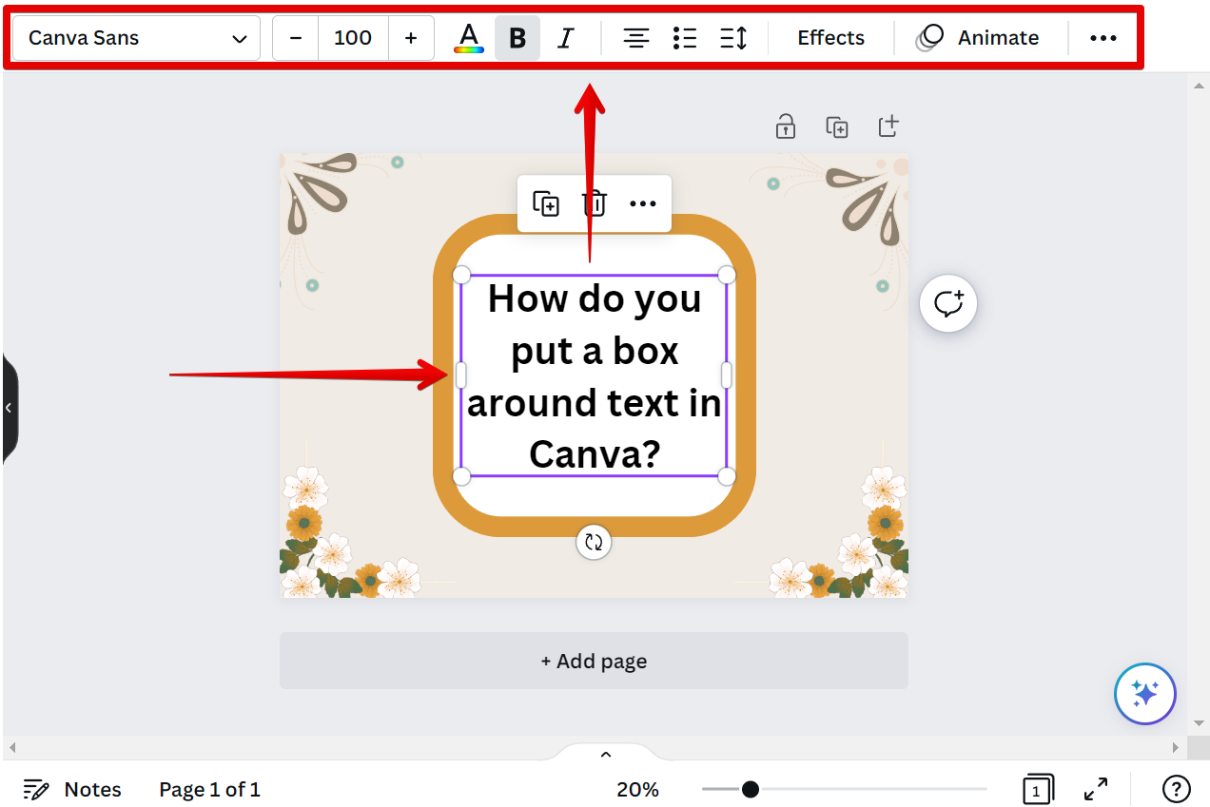The height and width of the screenshot is (807, 1210).
Task: Open the Canva AI assistant sparkle button
Action: (x=1144, y=694)
